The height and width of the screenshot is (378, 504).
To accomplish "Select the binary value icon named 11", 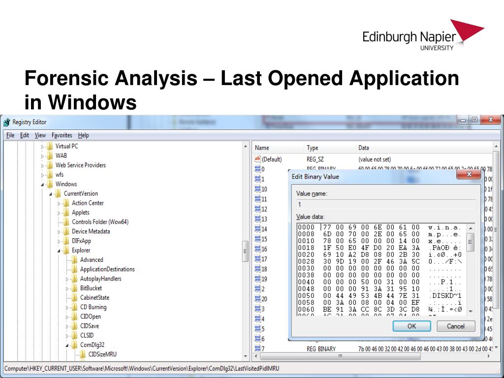I will (257, 199).
